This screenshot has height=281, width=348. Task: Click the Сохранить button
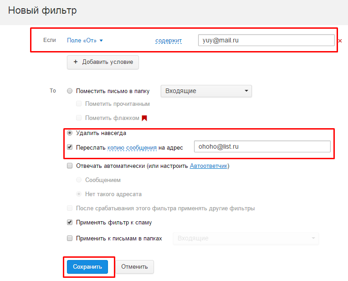(x=87, y=267)
